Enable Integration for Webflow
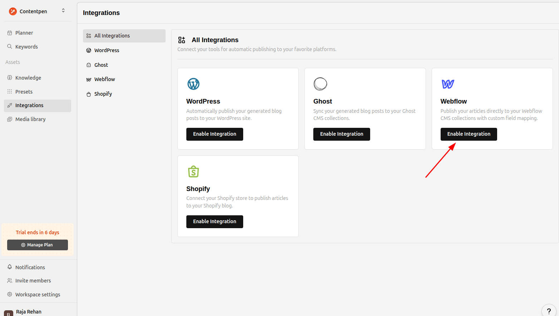Image resolution: width=559 pixels, height=316 pixels. pos(469,134)
